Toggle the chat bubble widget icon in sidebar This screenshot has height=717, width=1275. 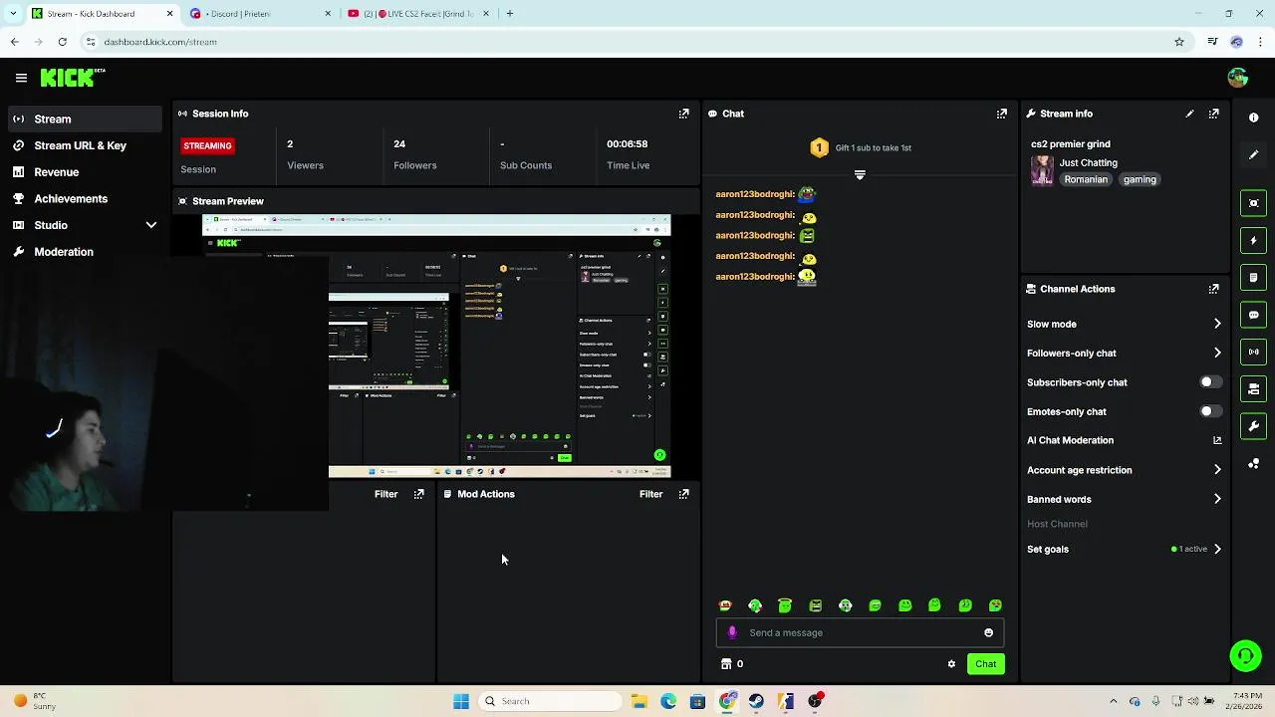(x=1253, y=315)
